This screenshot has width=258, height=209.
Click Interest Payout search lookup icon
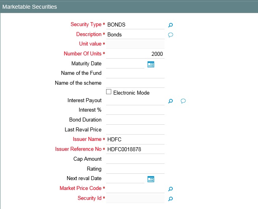(170, 101)
